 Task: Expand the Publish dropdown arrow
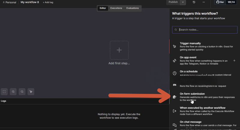coord(183,2)
